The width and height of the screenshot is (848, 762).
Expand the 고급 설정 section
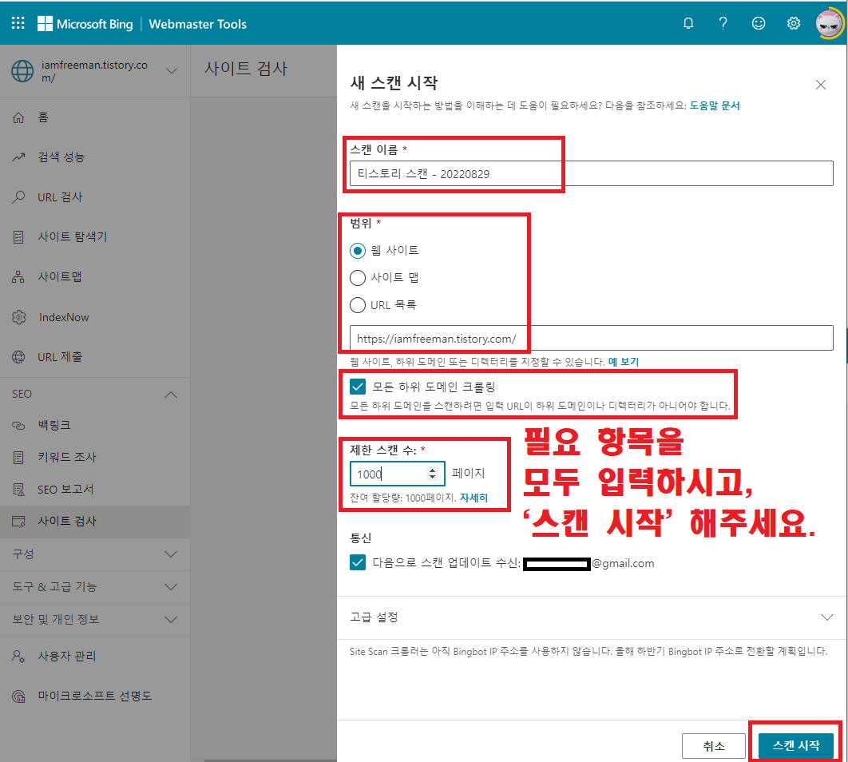(827, 617)
